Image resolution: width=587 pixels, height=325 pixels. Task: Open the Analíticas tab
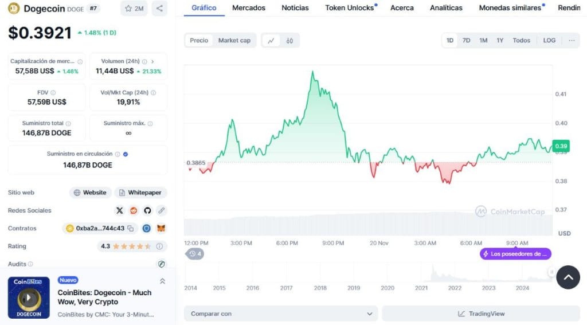pos(446,8)
